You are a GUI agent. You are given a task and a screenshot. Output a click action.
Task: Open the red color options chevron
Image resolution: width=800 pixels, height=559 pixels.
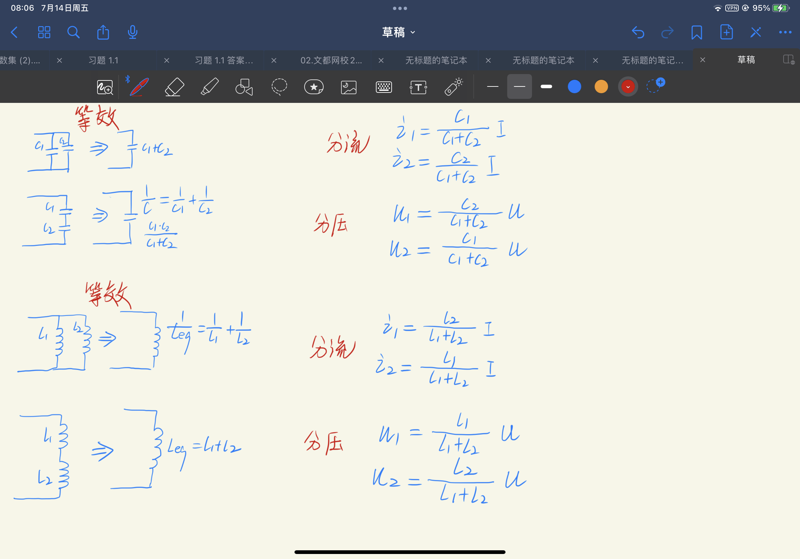[x=628, y=87]
